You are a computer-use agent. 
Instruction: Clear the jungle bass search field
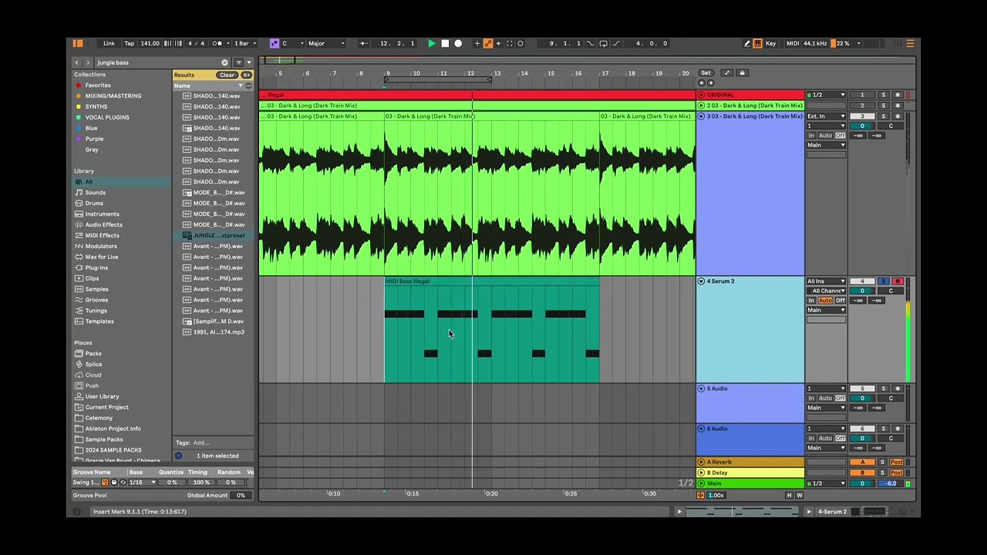click(225, 62)
